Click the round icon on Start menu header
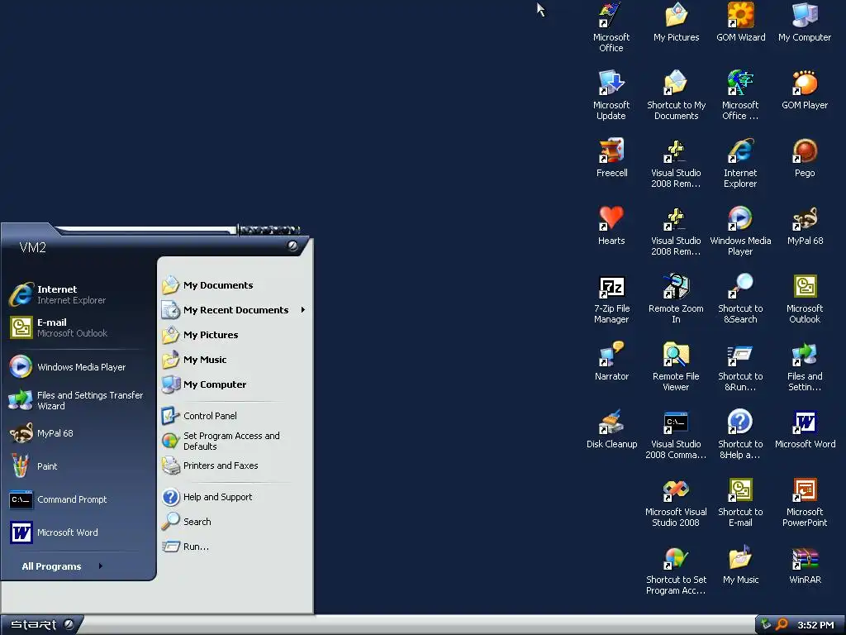The height and width of the screenshot is (635, 846). pyautogui.click(x=292, y=246)
